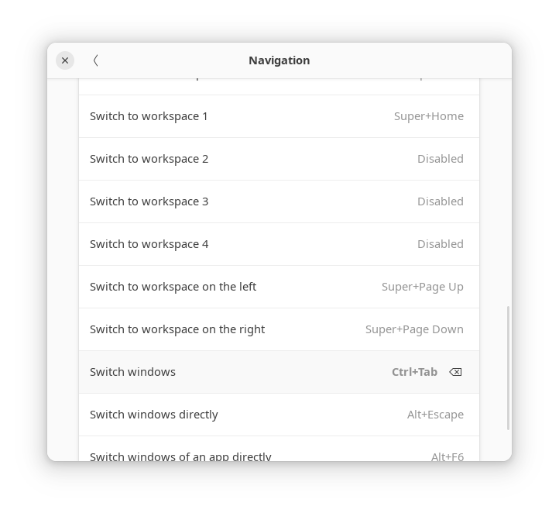Open Switch windows of an app directly
Viewport: 559px width, 513px height.
click(x=279, y=449)
